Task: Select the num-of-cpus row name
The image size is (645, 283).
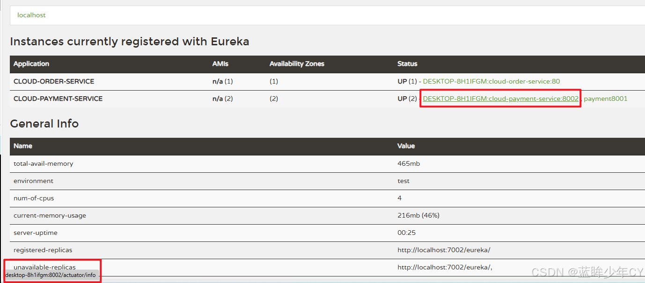Action: (34, 198)
